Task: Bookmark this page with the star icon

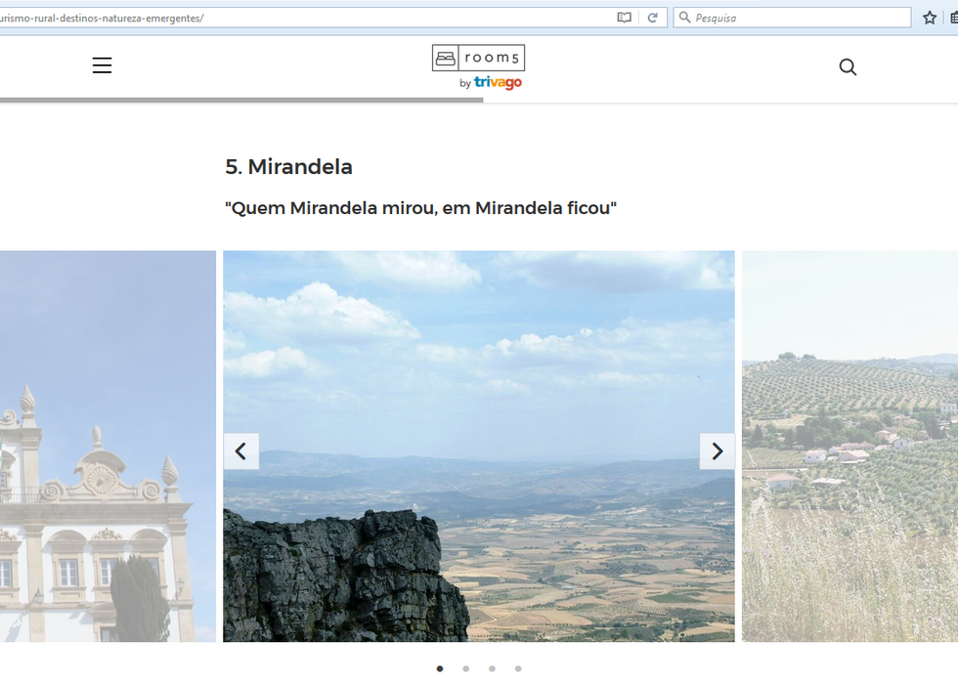Action: [x=930, y=18]
